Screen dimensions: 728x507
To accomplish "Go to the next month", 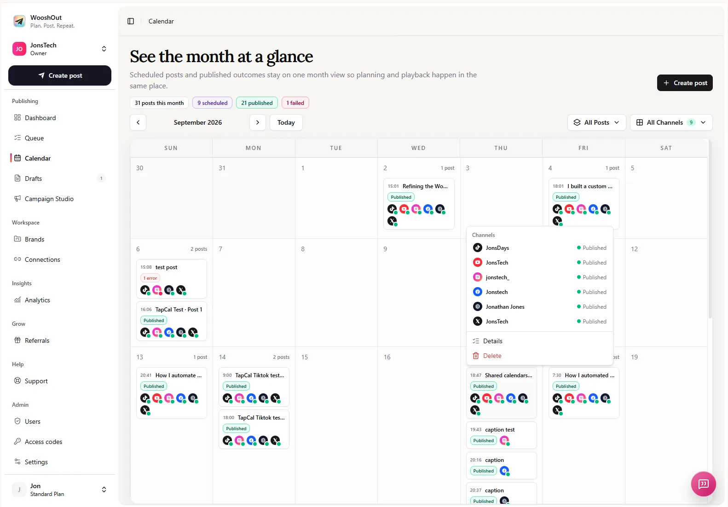I will (x=258, y=122).
